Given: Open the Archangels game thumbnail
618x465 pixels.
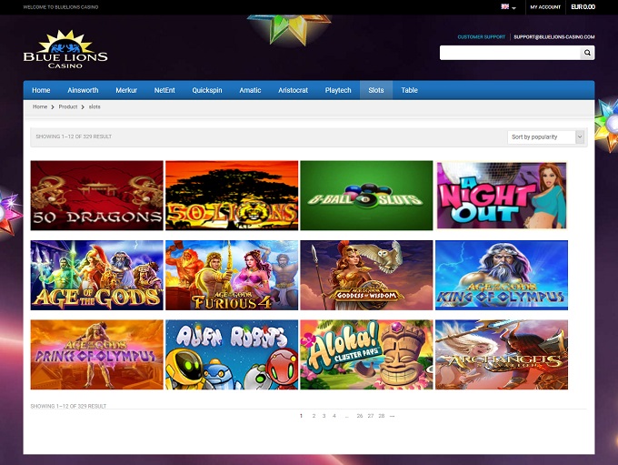Looking at the screenshot, I should [x=502, y=355].
